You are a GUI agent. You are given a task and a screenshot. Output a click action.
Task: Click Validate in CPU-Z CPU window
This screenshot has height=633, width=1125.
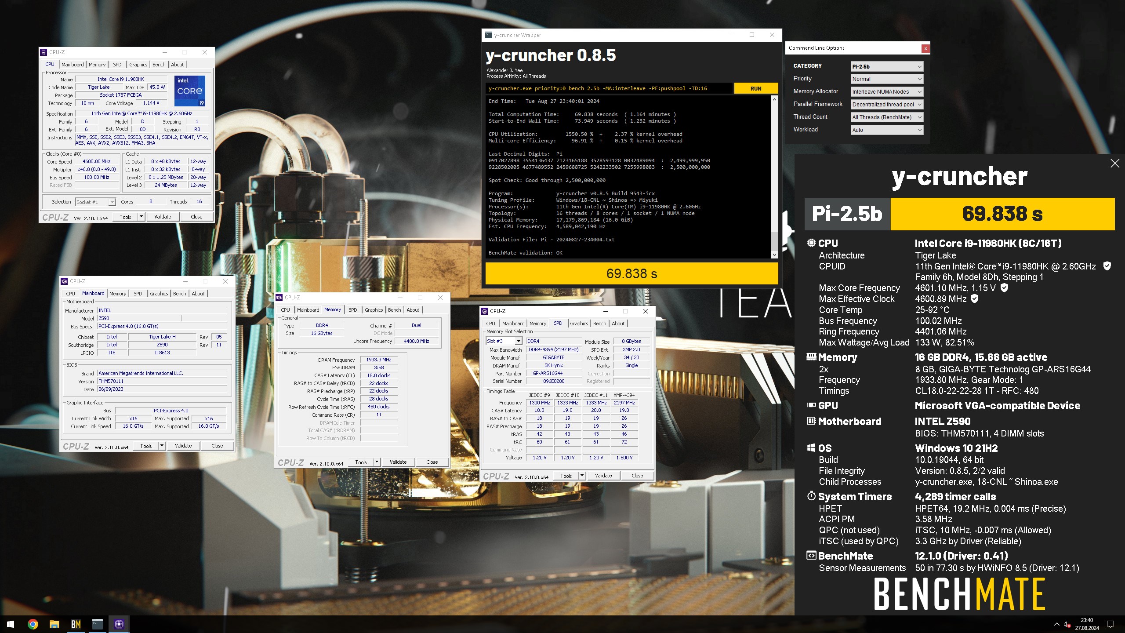coord(163,217)
